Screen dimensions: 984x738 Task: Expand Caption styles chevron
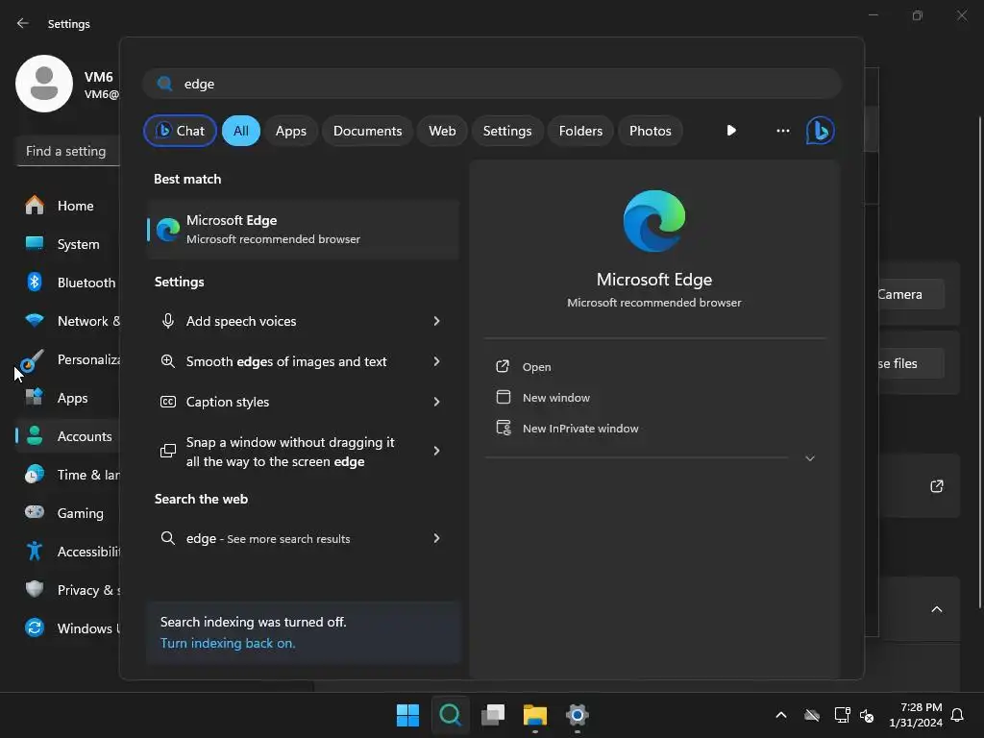click(x=437, y=402)
